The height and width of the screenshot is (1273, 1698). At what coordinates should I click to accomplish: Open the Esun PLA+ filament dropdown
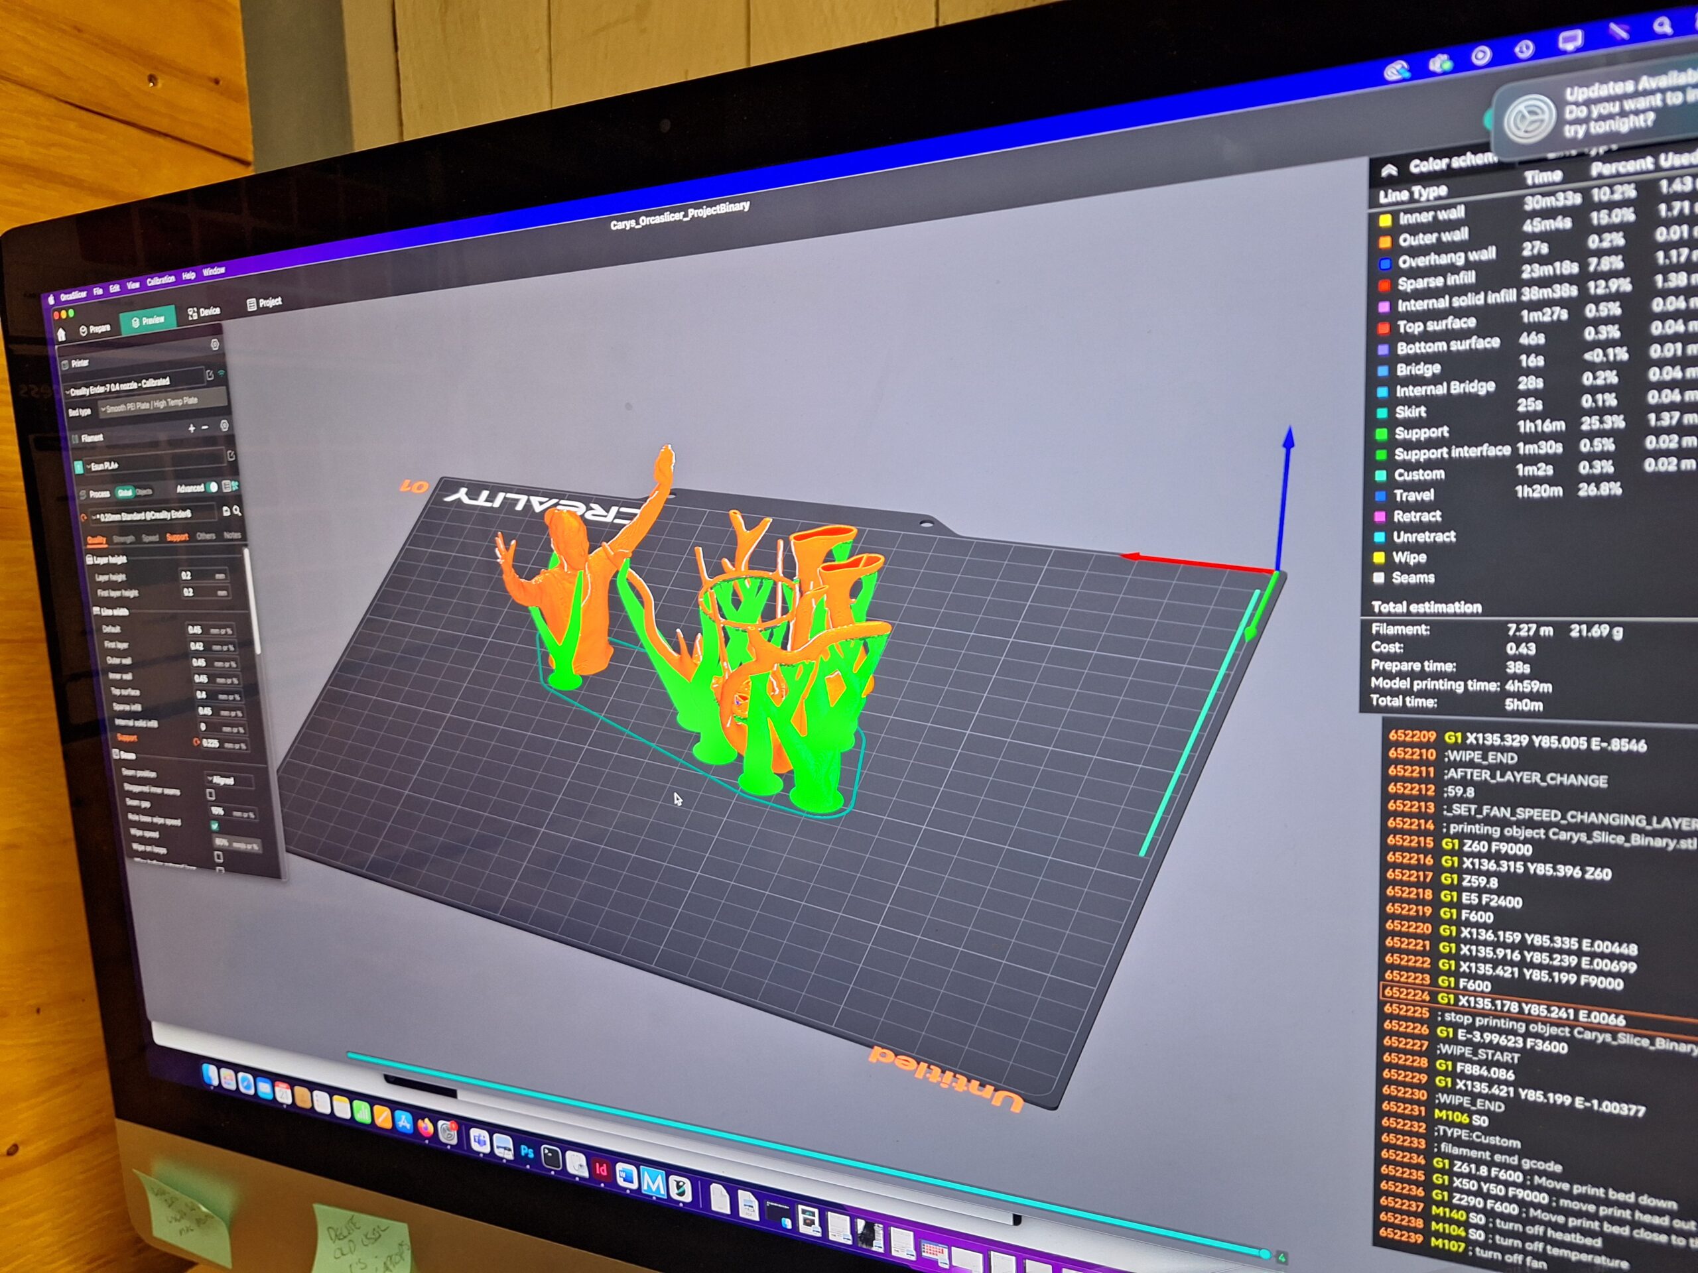[155, 460]
